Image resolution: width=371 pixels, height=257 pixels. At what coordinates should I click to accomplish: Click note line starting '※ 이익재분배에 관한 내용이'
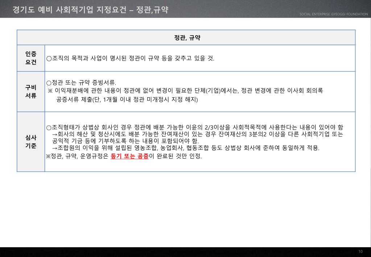click(x=186, y=90)
